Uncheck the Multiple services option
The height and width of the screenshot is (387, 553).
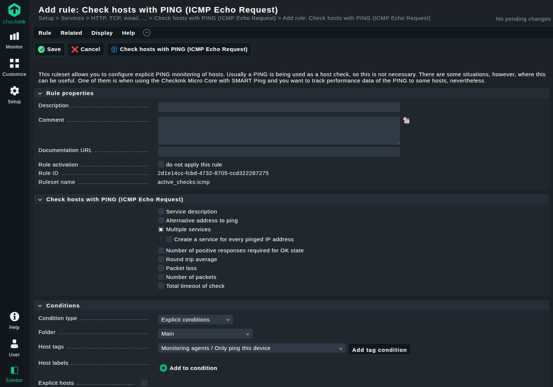coord(161,229)
